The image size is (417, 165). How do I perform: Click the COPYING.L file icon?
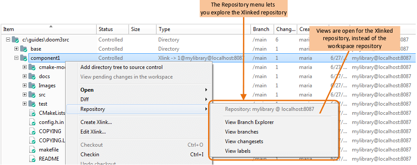coord(32,141)
